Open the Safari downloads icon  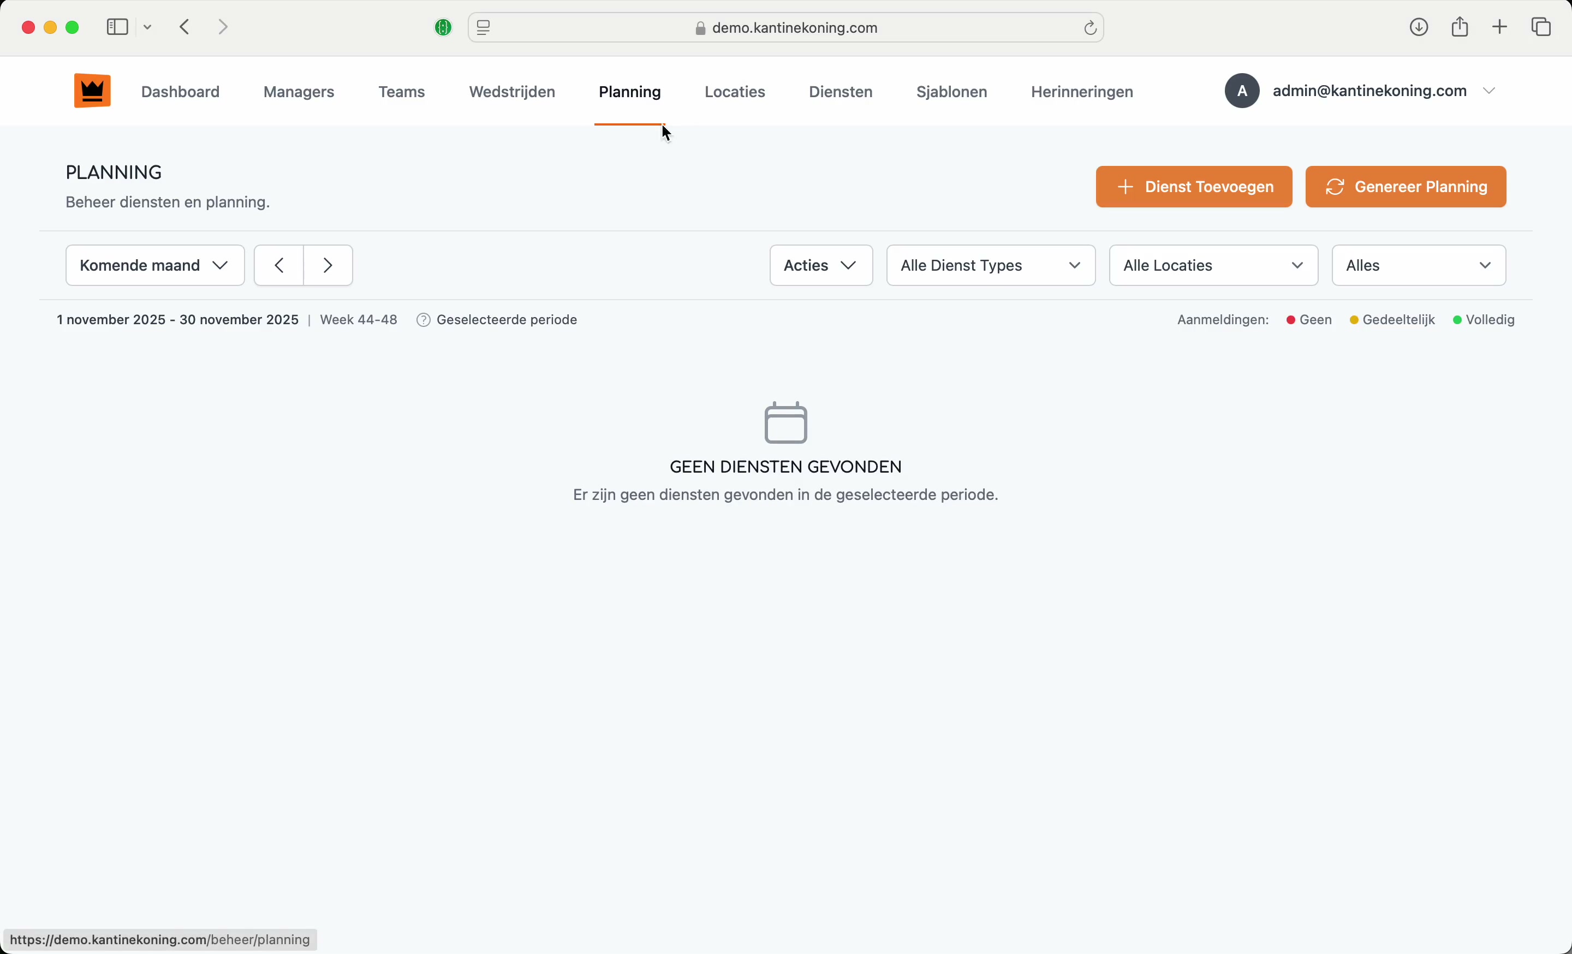click(x=1418, y=27)
